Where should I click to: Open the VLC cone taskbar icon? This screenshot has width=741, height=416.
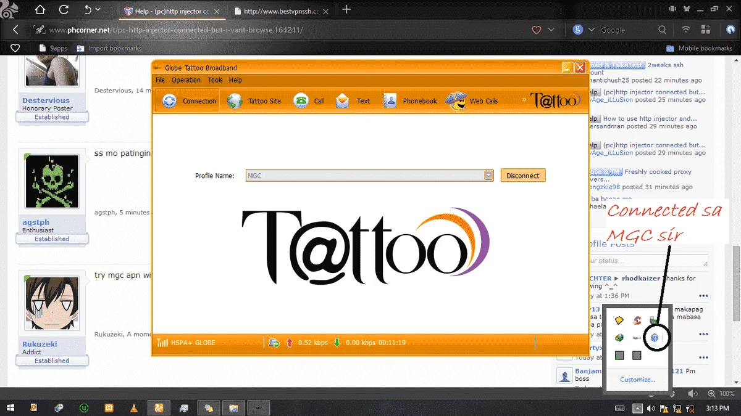[x=134, y=408]
